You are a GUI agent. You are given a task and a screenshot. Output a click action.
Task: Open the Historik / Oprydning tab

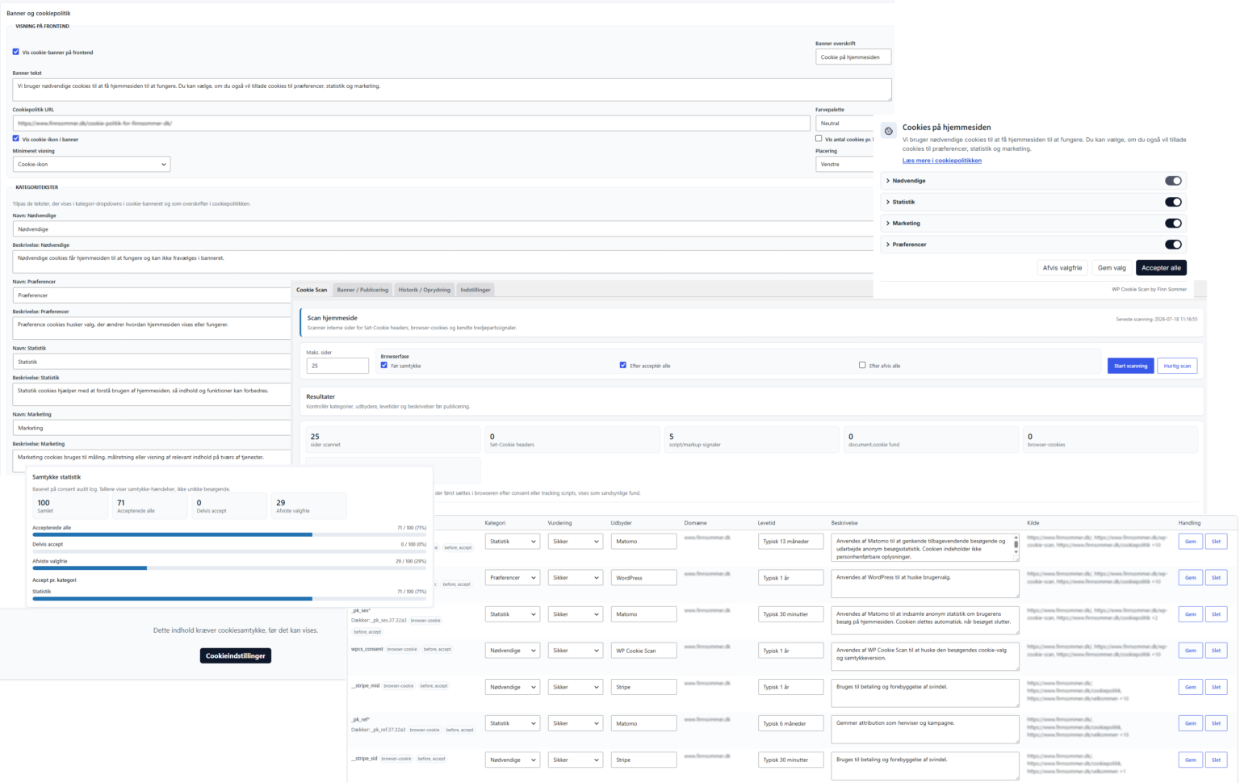424,290
